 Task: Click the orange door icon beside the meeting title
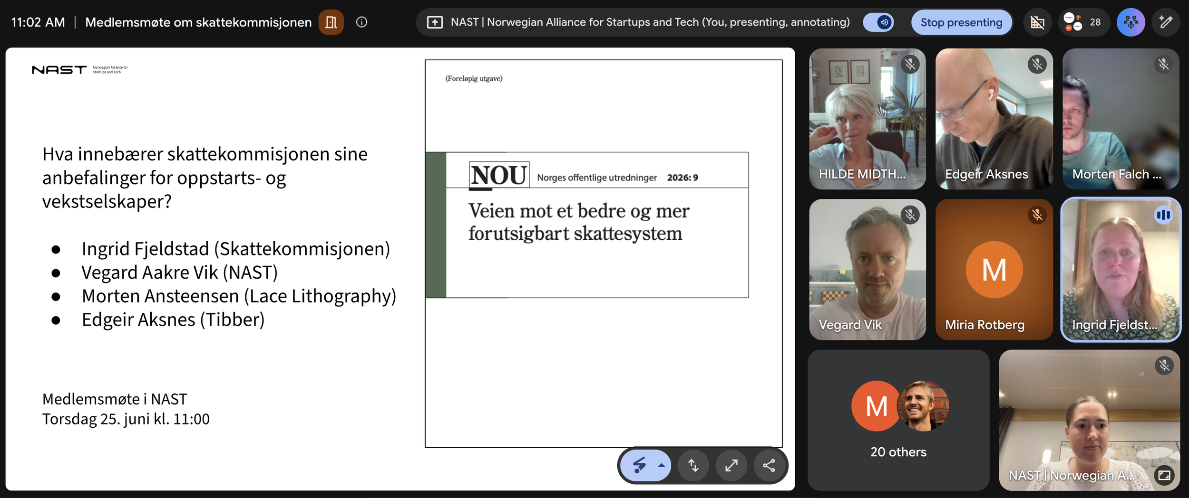pos(331,22)
